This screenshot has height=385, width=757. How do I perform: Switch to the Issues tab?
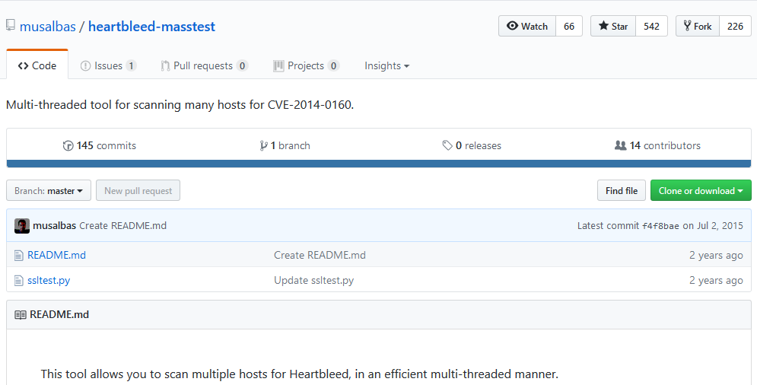click(108, 65)
